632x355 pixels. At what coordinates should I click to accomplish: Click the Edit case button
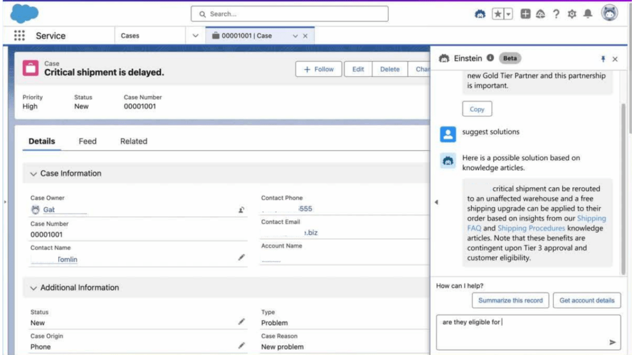358,69
